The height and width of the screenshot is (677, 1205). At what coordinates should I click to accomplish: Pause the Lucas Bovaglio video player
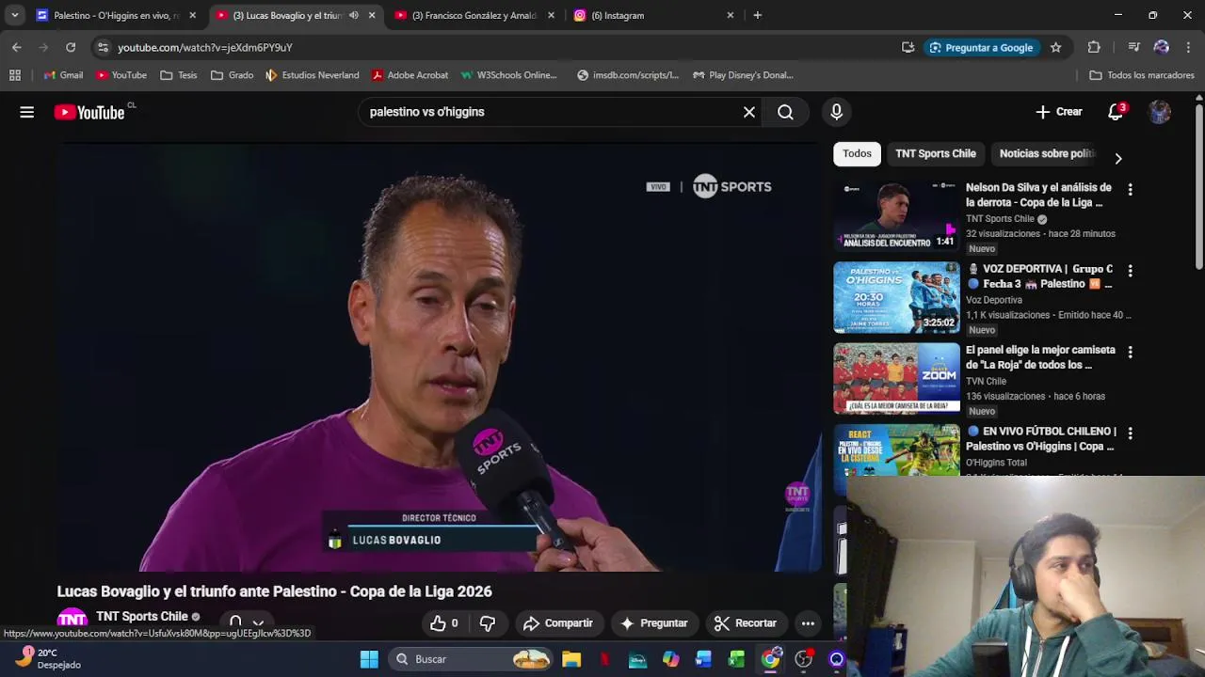tap(439, 357)
